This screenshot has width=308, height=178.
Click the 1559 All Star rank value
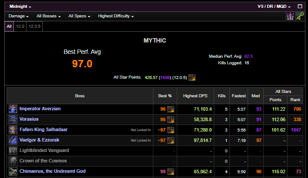pos(165,78)
